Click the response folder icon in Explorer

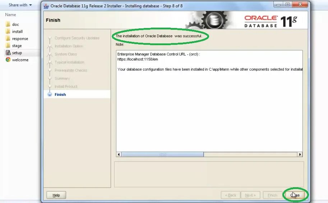click(x=8, y=38)
